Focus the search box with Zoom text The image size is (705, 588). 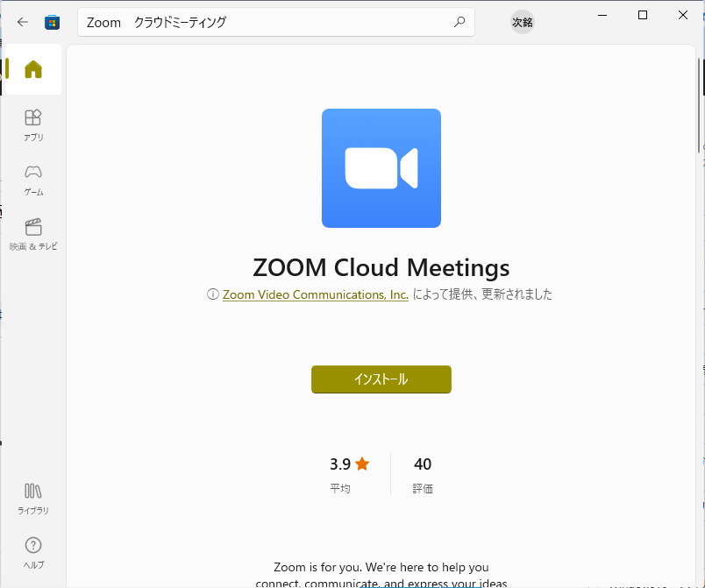275,22
